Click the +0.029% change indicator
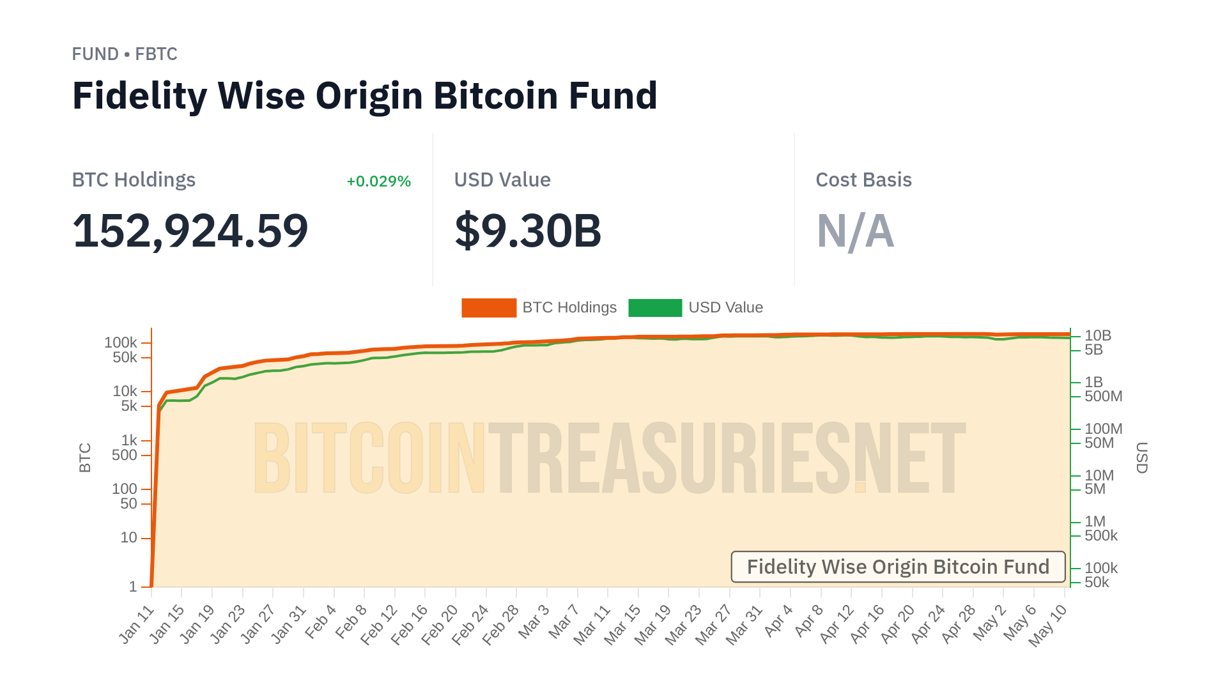The width and height of the screenshot is (1227, 690). [378, 181]
